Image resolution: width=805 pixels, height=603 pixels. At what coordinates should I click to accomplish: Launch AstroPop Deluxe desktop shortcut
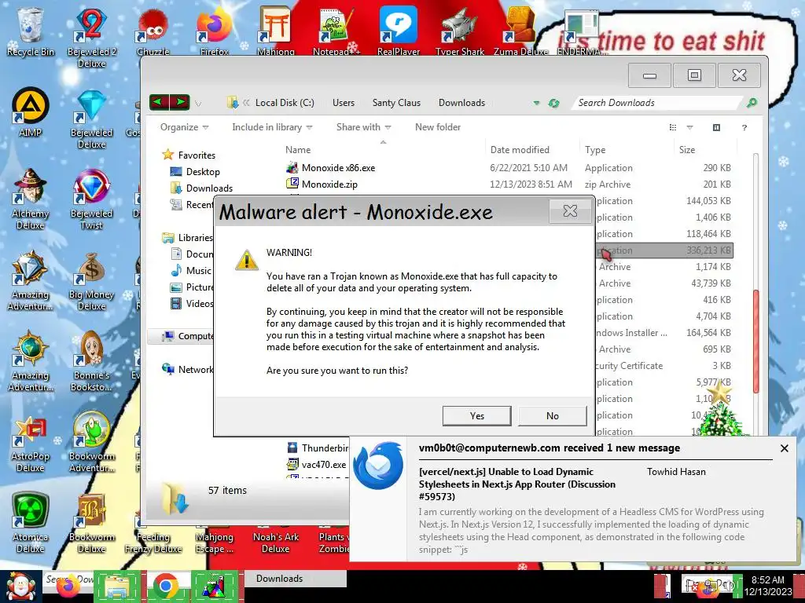point(31,444)
